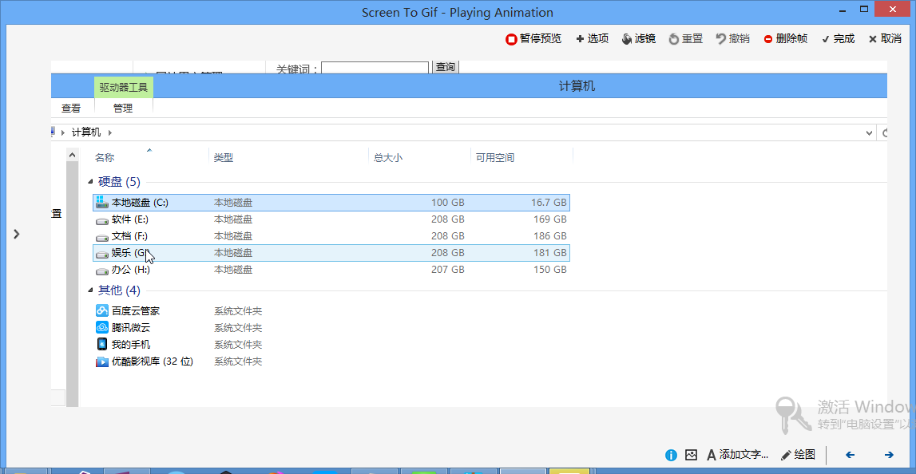Go to the previous frame
This screenshot has height=474, width=916.
pyautogui.click(x=850, y=455)
